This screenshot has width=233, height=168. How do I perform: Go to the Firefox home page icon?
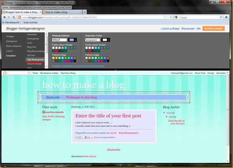[226, 17]
